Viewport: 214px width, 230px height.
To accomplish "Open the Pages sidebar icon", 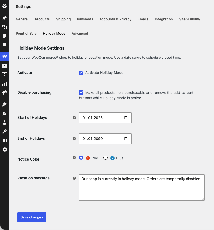I will tap(4, 36).
